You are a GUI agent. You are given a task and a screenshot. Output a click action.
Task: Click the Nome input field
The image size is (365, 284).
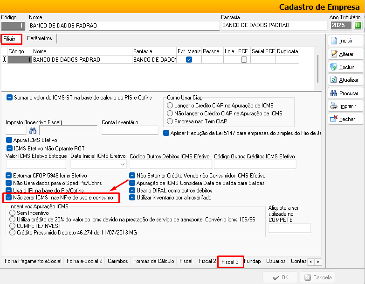(124, 26)
